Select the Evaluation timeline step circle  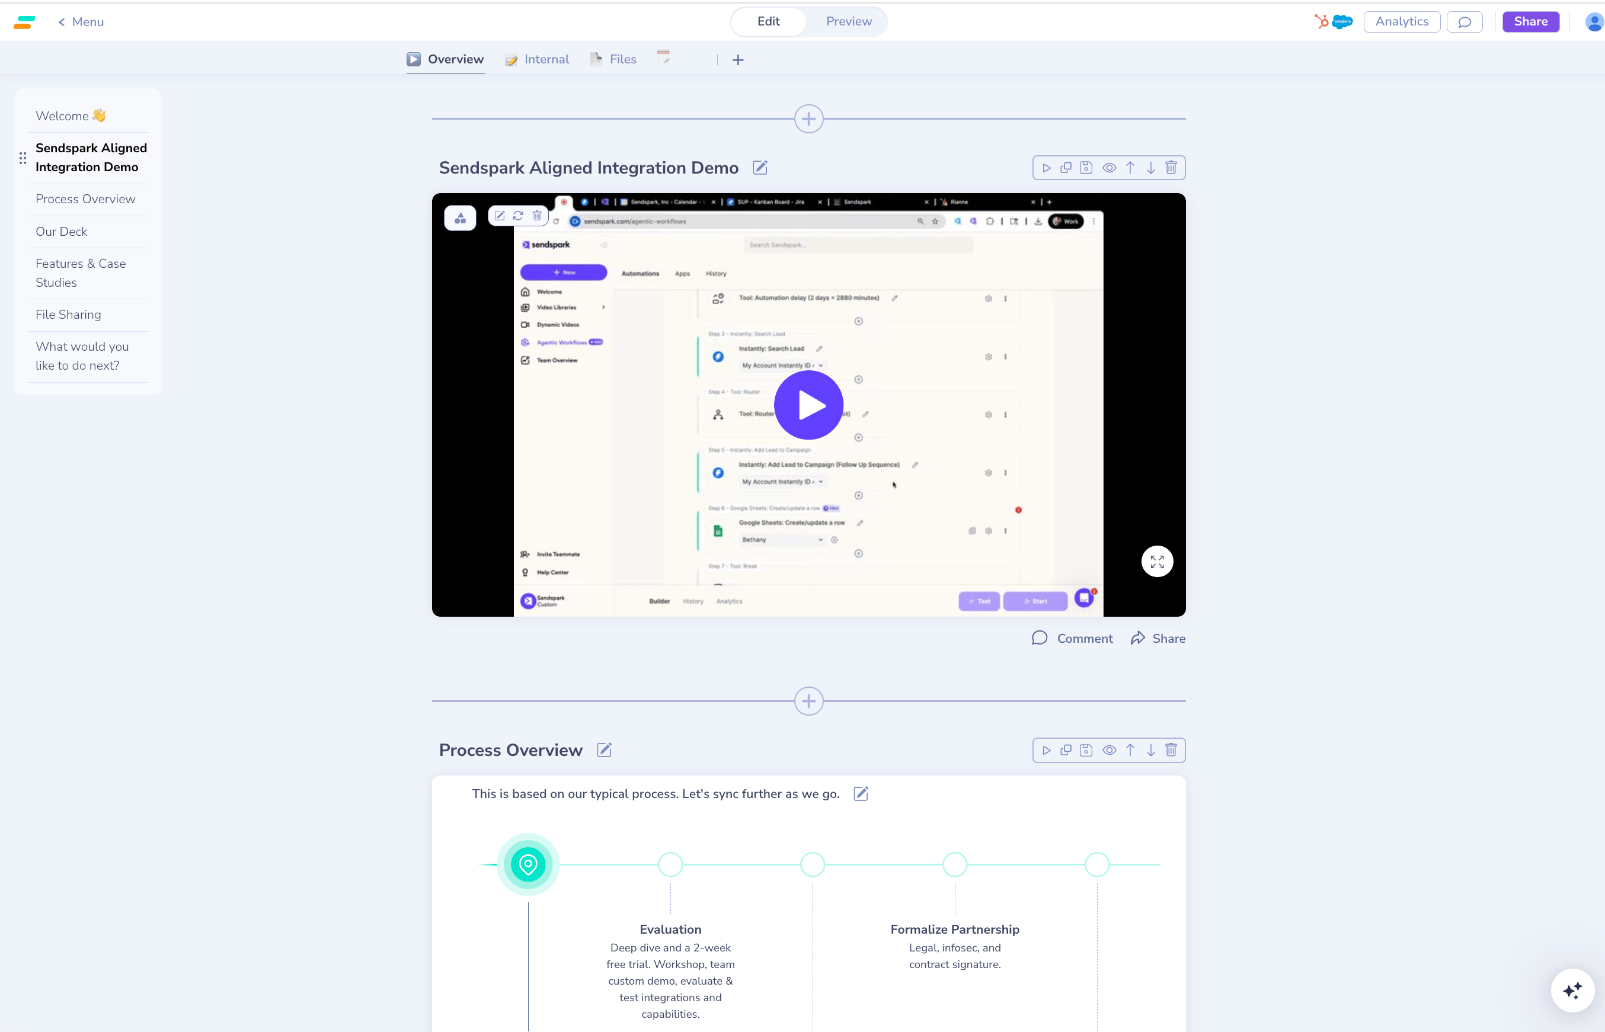coord(670,864)
